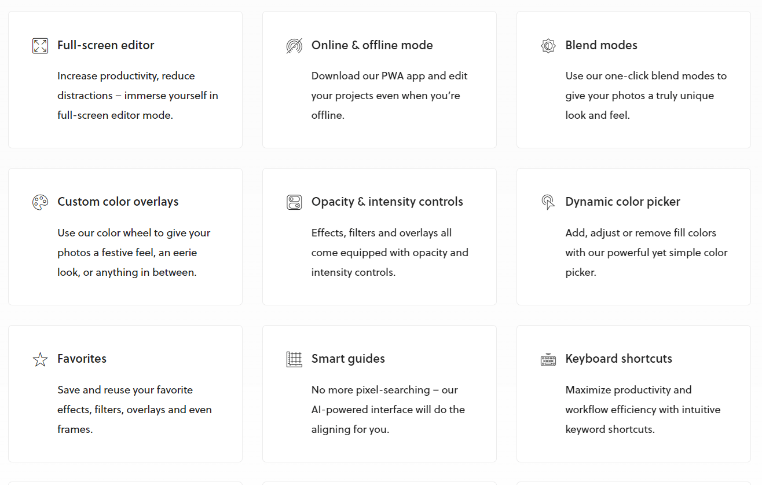Open the Dynamic color picker title

[x=622, y=202]
